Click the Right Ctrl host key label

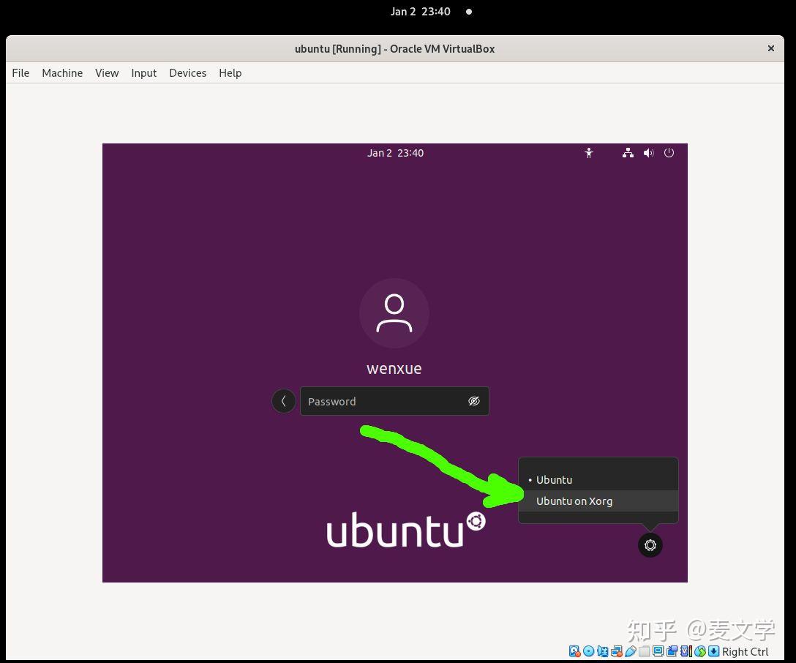746,652
